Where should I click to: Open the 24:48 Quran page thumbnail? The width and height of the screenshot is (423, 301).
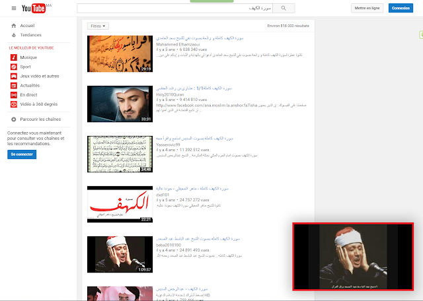[120, 154]
